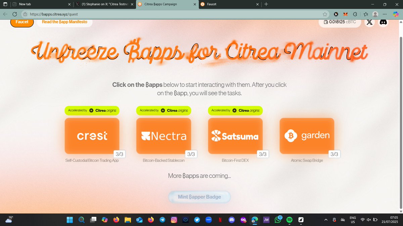Open the MetaMask fox extension icon
This screenshot has height=226, width=403.
345,14
